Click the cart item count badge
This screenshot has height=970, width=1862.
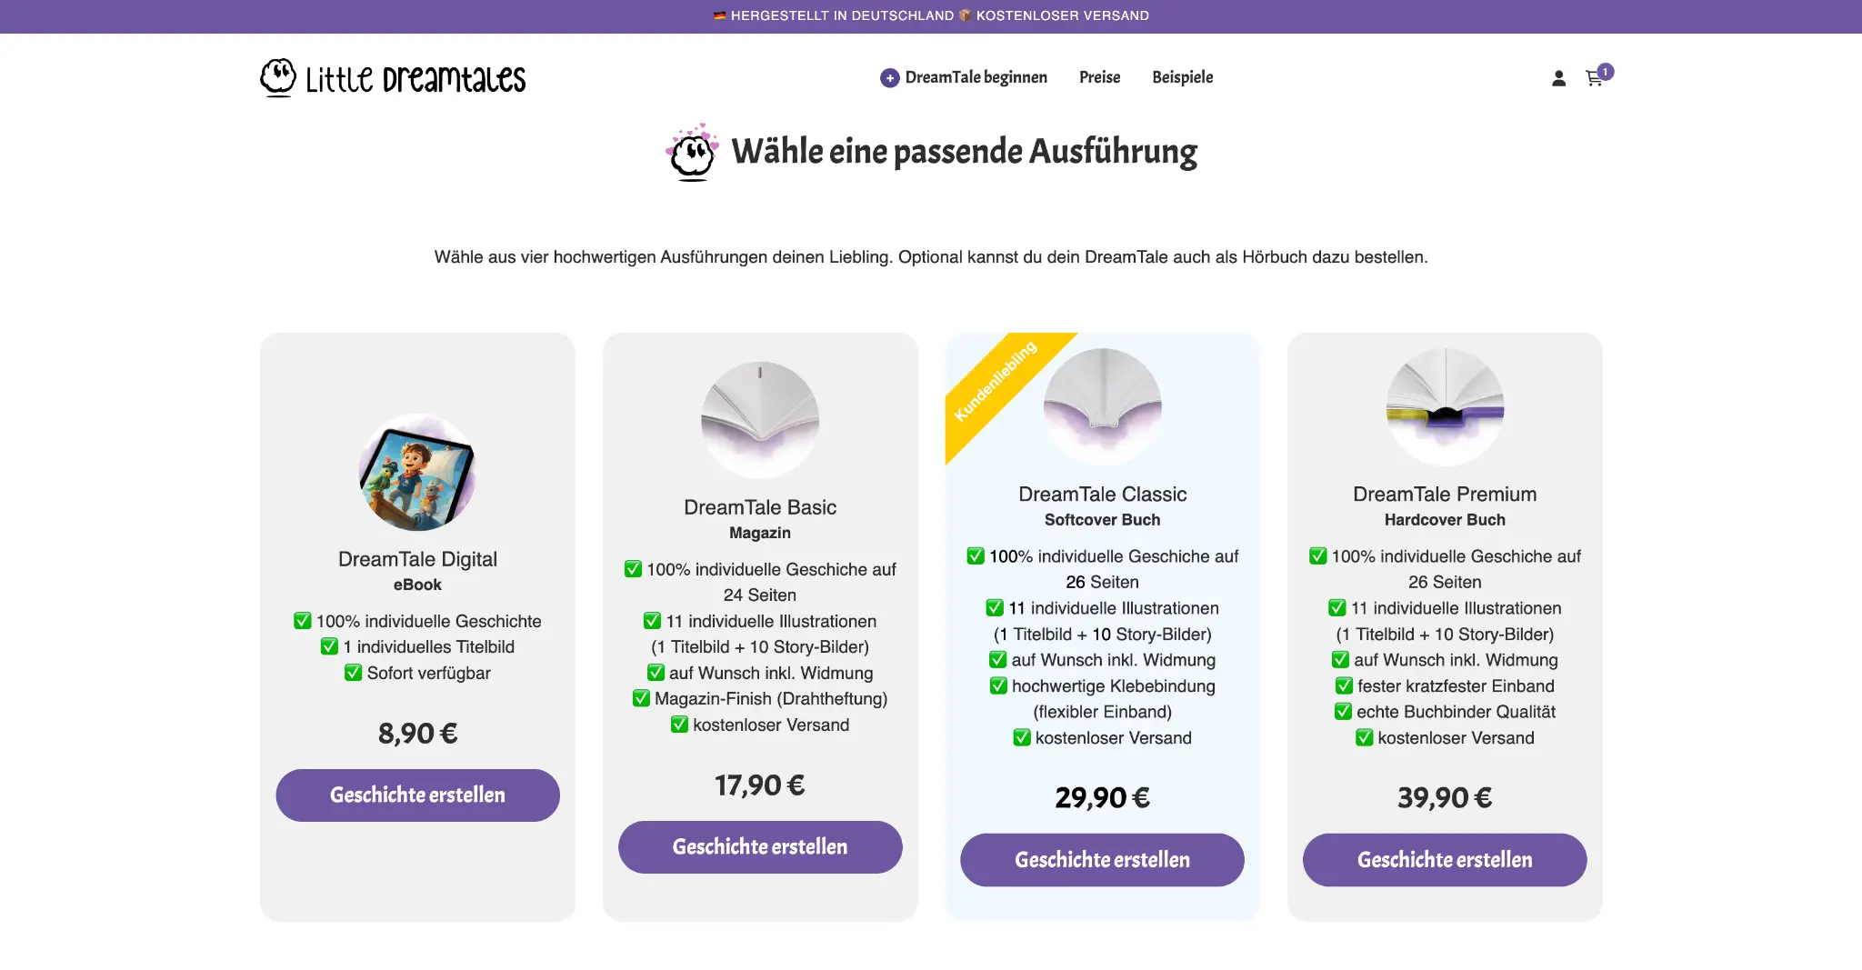[1606, 71]
